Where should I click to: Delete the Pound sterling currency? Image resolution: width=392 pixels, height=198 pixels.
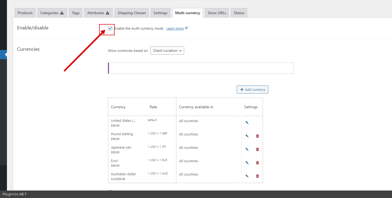(257, 136)
